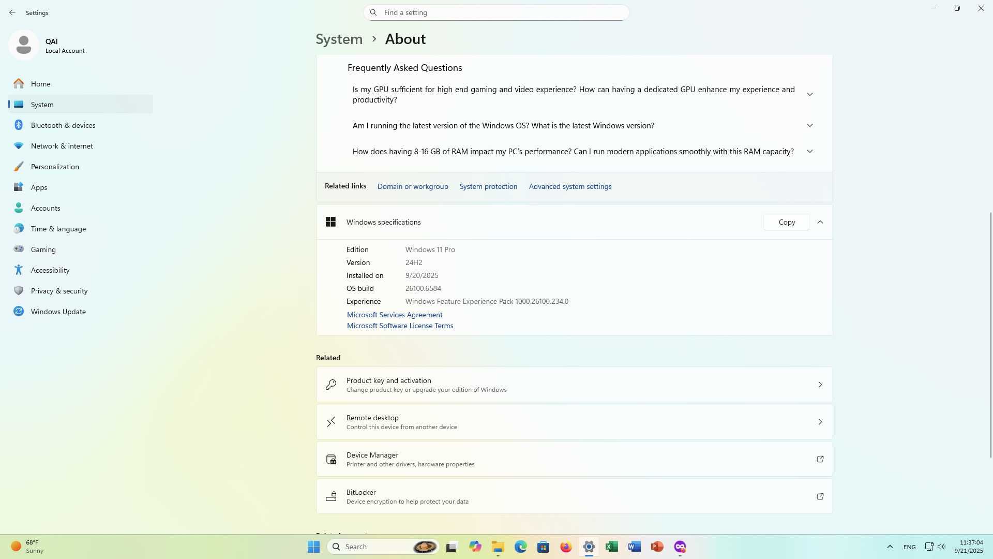Click the Device Manager icon
This screenshot has height=559, width=993.
click(331, 459)
